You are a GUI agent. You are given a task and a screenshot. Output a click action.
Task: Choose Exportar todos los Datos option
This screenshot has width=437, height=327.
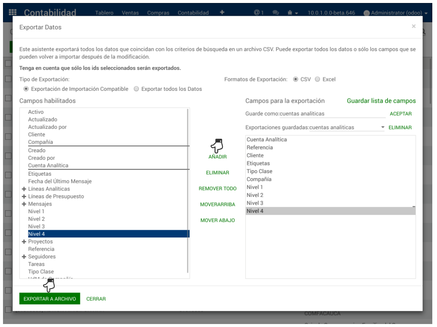[137, 89]
